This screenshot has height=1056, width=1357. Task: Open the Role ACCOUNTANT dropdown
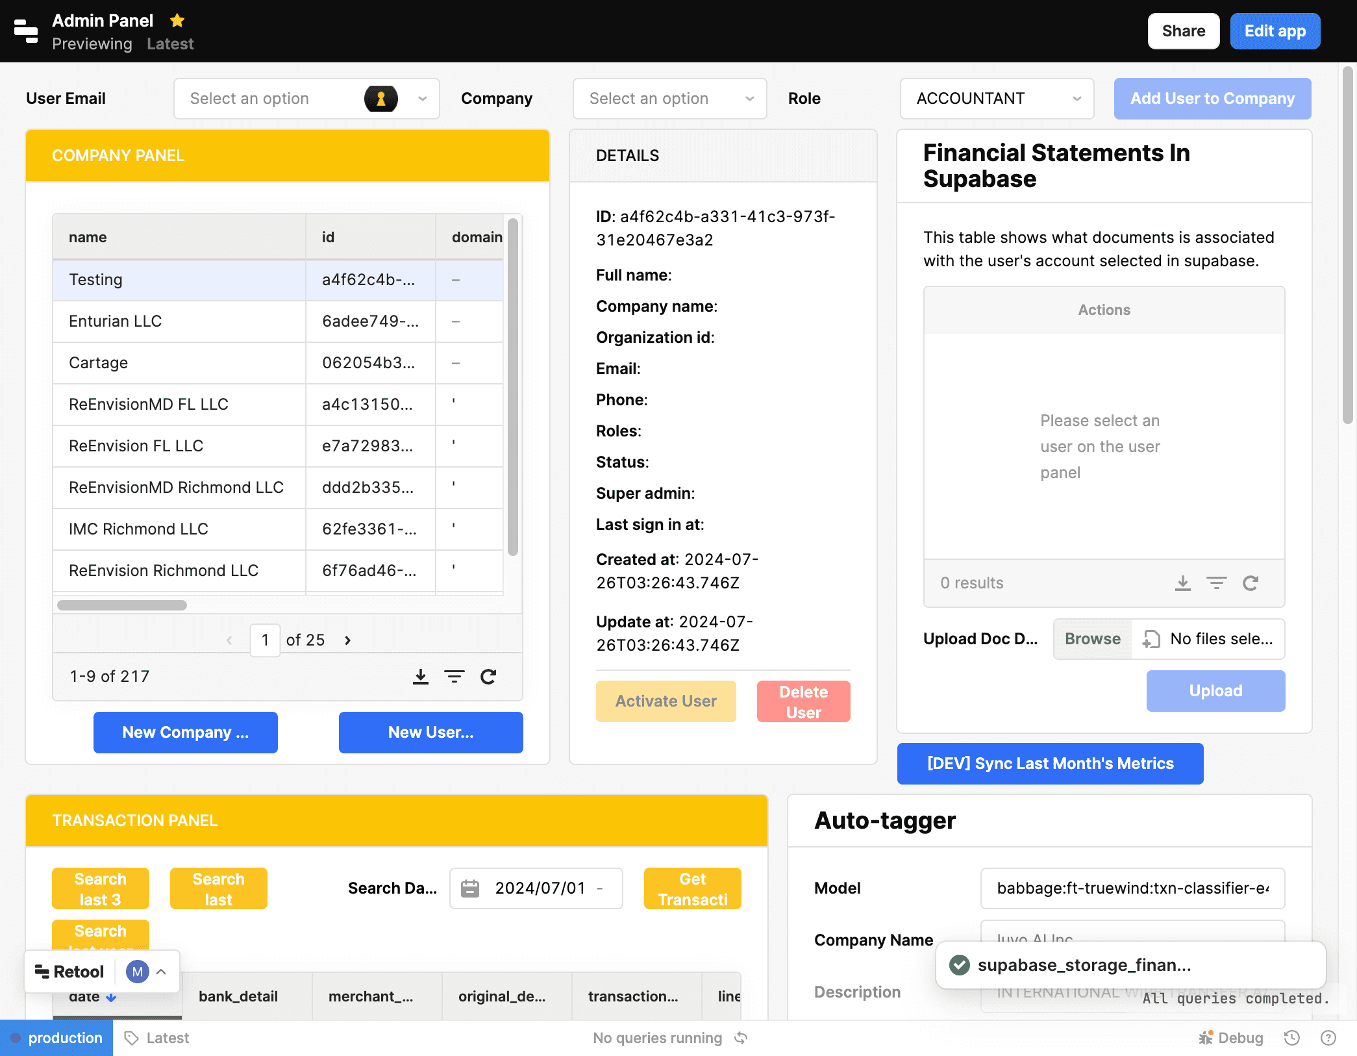(x=996, y=98)
